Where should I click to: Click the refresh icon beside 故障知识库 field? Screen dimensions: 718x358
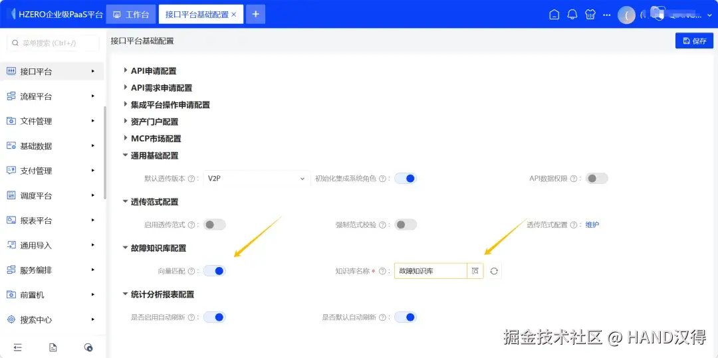click(493, 271)
